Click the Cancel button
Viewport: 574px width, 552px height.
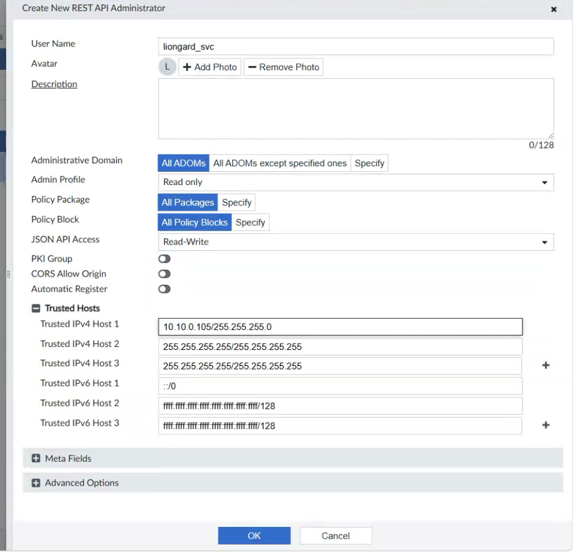(336, 536)
